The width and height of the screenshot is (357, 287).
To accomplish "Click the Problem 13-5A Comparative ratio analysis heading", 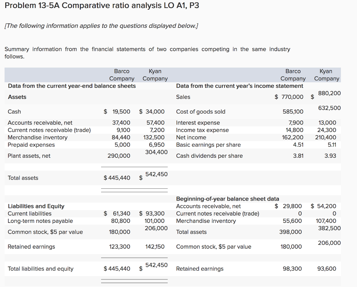I will point(102,6).
